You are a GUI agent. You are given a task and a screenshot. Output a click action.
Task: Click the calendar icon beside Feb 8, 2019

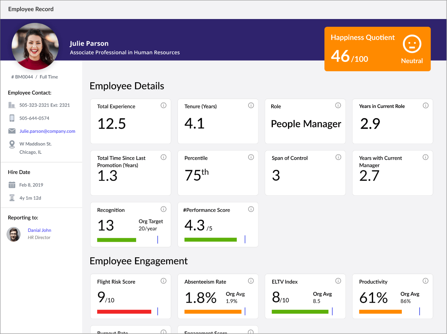[12, 185]
